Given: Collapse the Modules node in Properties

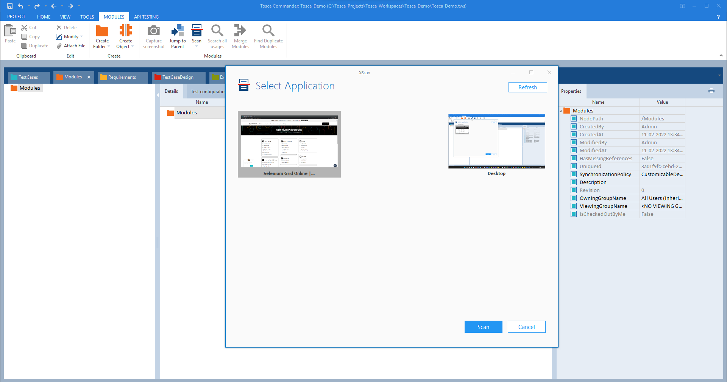Looking at the screenshot, I should 561,111.
